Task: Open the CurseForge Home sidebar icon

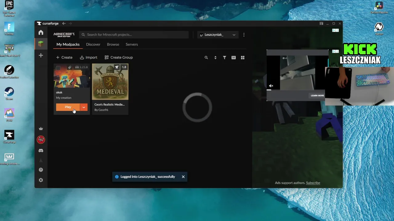Action: click(x=41, y=33)
